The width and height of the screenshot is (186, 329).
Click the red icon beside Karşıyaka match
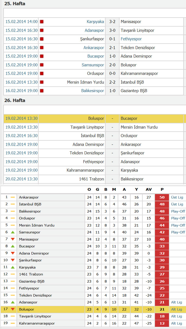42,22
